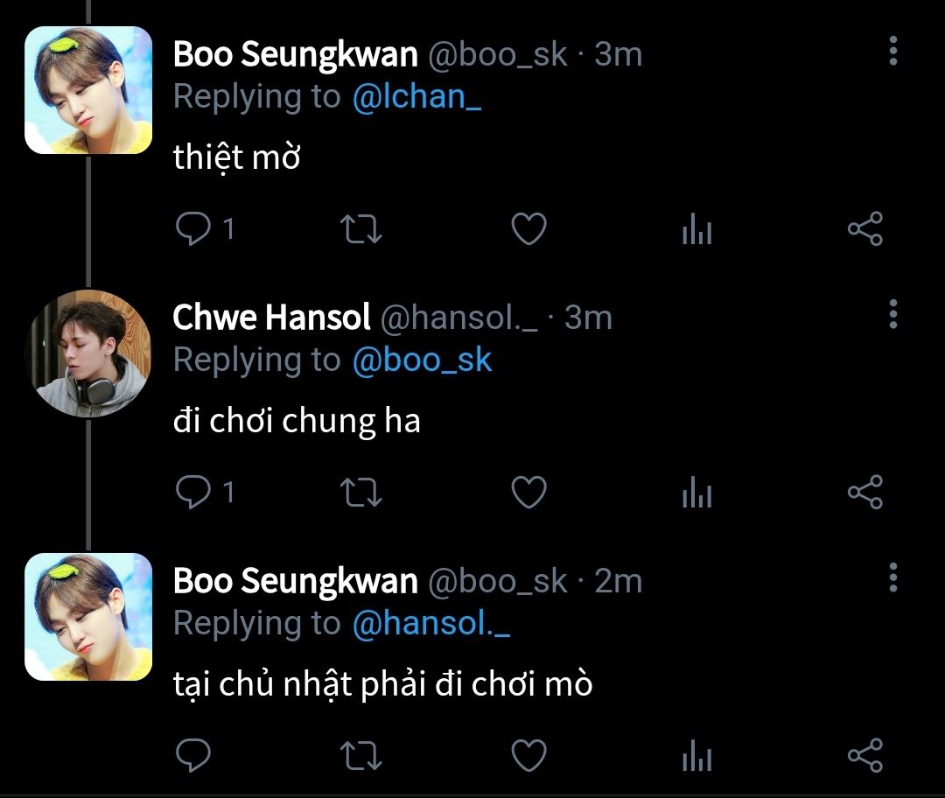This screenshot has width=945, height=798.
Task: Open more options on Chwe Hansol's tweet
Action: (x=892, y=313)
